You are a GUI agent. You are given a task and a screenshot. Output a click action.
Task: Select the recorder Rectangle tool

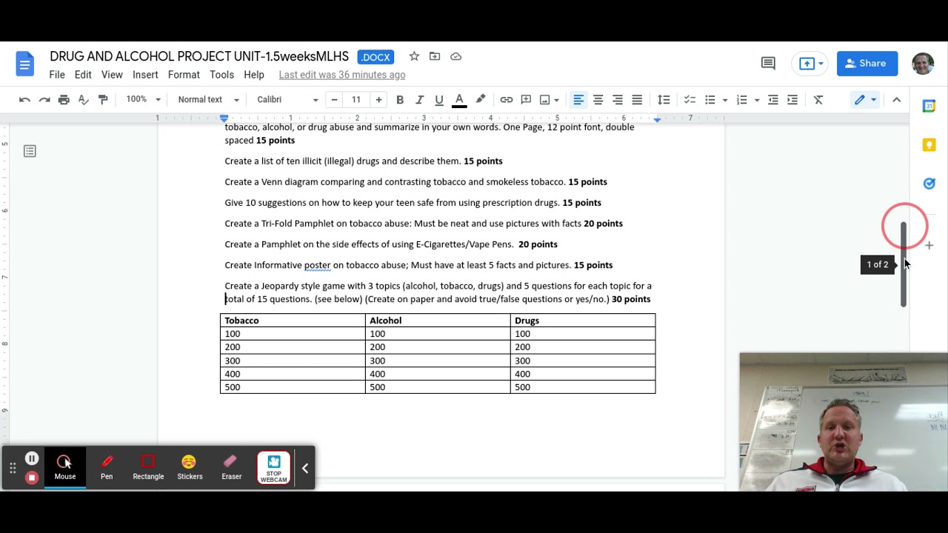coord(148,468)
